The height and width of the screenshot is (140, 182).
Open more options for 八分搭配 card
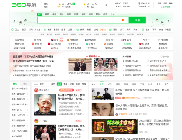[x=84, y=121]
